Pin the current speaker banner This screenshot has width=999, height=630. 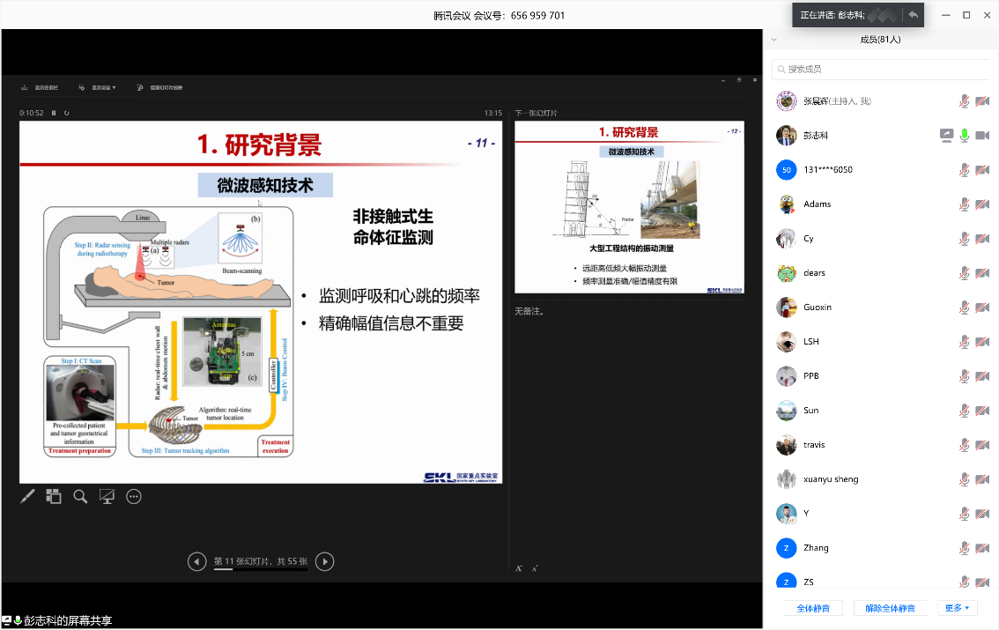[x=914, y=15]
